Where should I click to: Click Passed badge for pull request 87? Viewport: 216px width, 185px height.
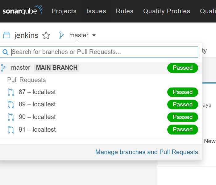click(x=183, y=92)
